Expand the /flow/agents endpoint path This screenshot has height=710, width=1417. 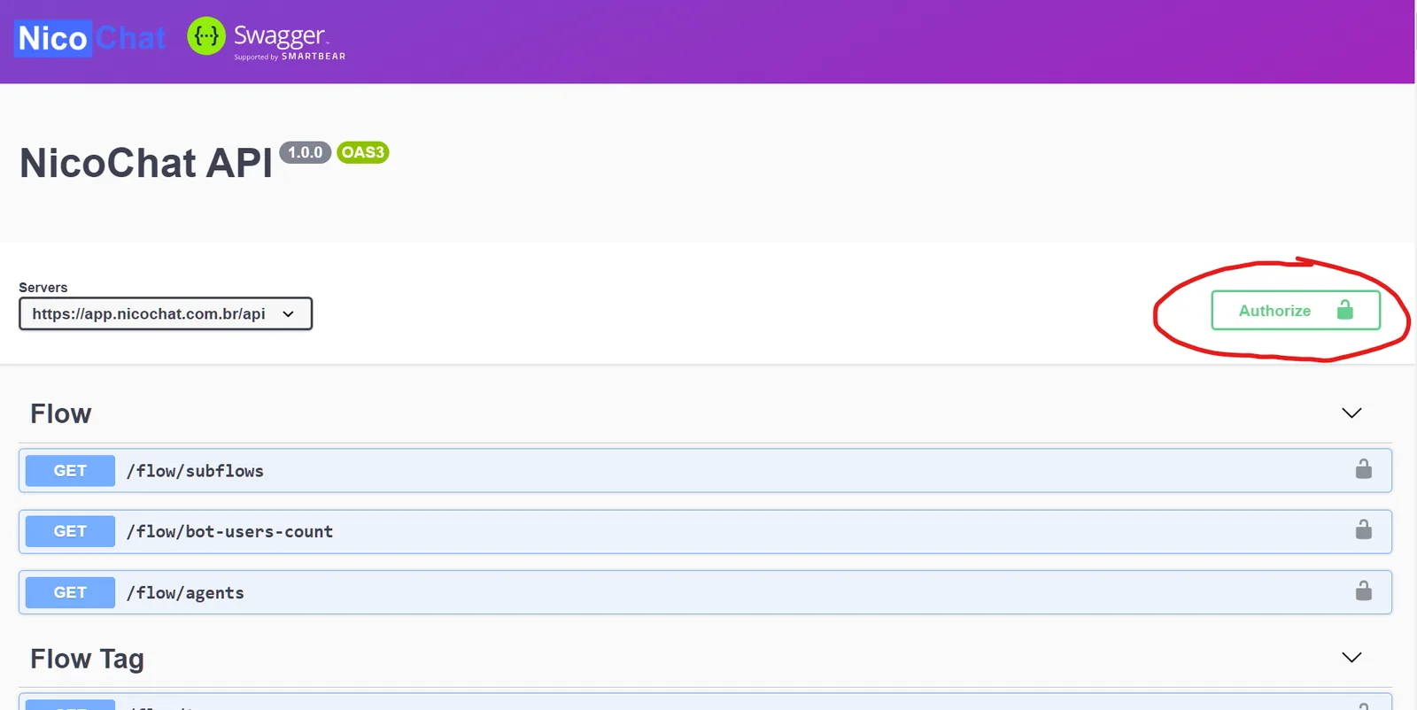185,593
